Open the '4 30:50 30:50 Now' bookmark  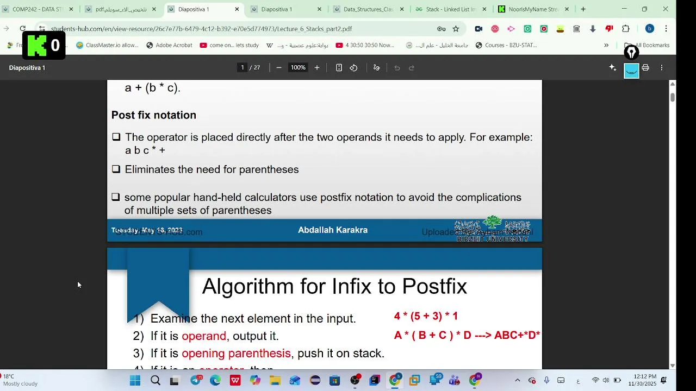(x=365, y=45)
